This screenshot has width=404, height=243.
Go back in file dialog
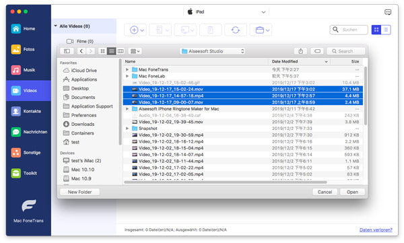click(x=81, y=51)
